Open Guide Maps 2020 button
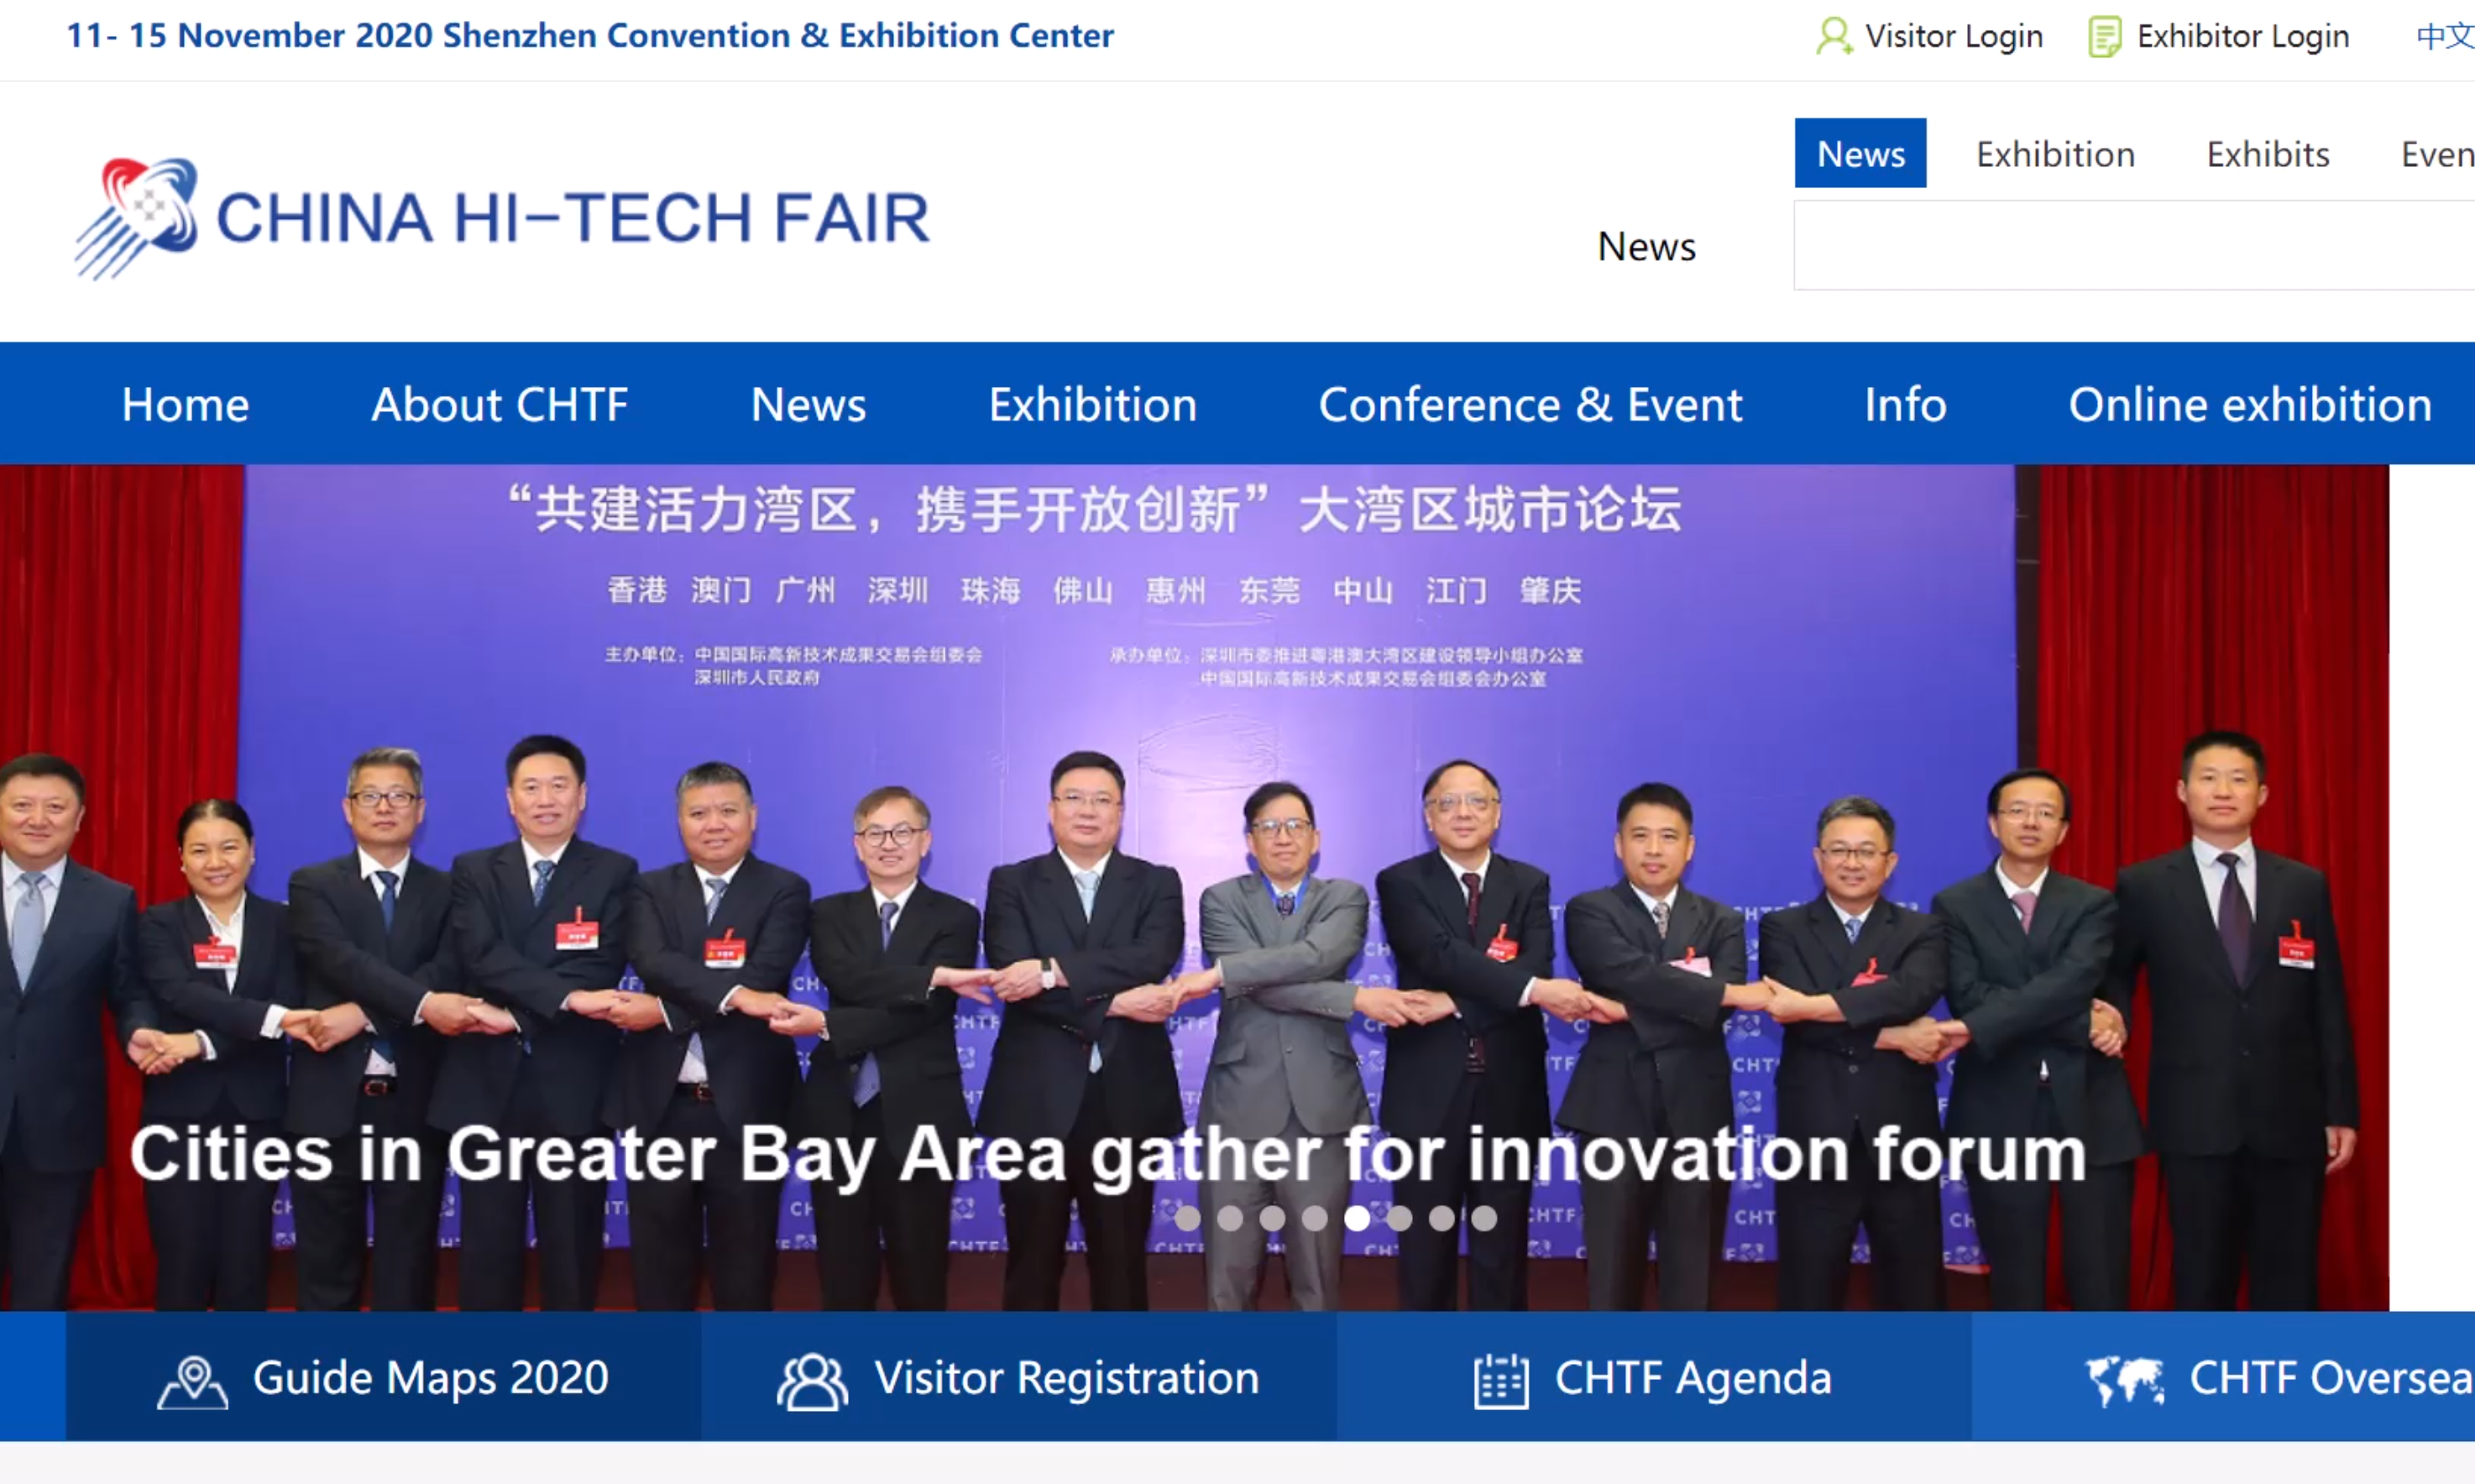This screenshot has height=1484, width=2475. pos(383,1376)
